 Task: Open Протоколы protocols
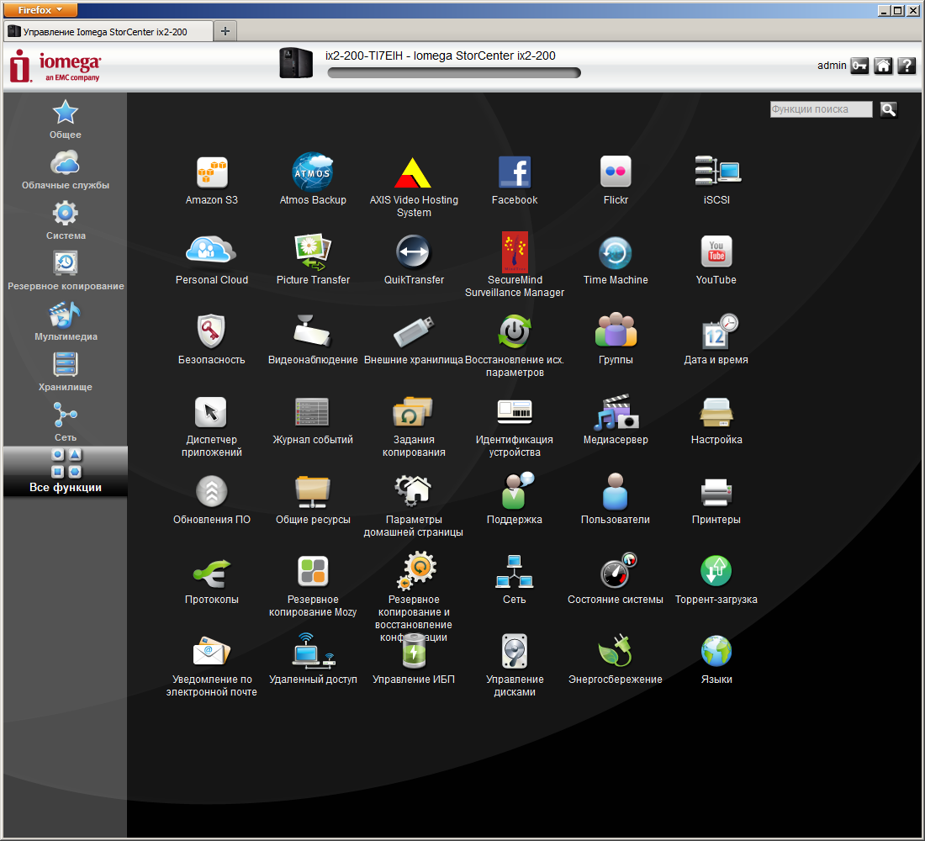click(212, 573)
